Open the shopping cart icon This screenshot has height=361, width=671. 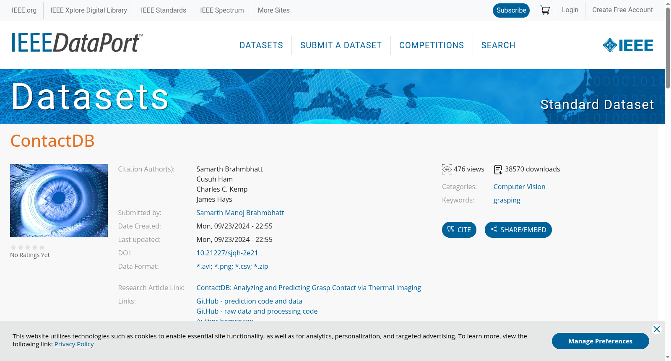[x=545, y=10]
